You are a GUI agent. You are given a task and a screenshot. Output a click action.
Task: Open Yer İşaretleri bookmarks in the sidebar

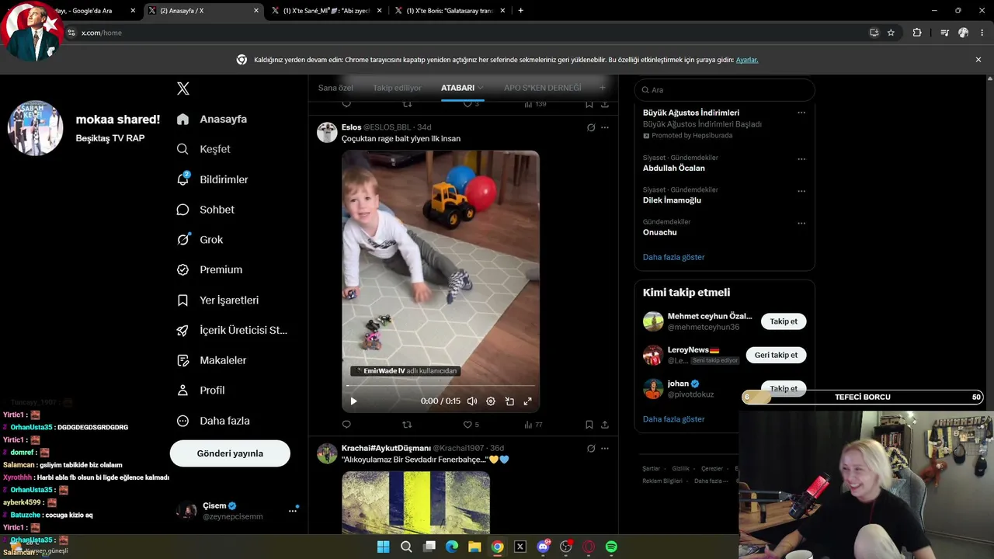click(x=217, y=300)
